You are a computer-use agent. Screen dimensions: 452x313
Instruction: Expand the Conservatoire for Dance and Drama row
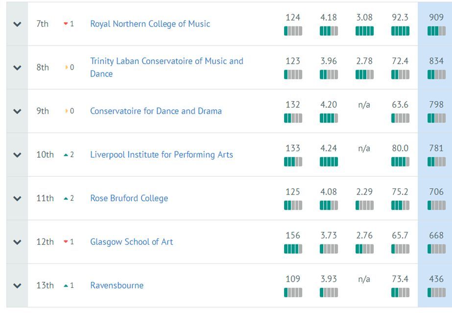tap(17, 111)
